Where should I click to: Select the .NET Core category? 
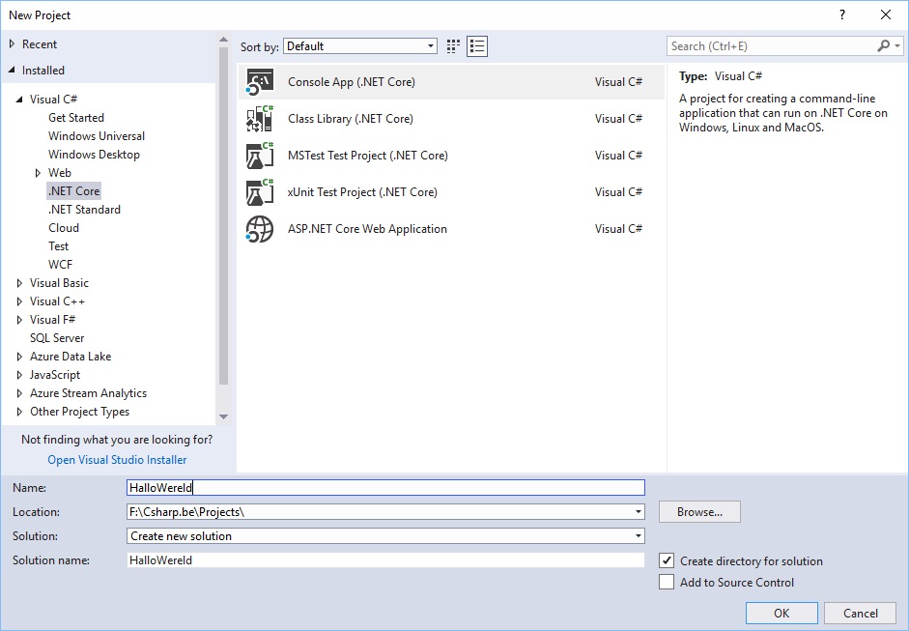(x=73, y=190)
